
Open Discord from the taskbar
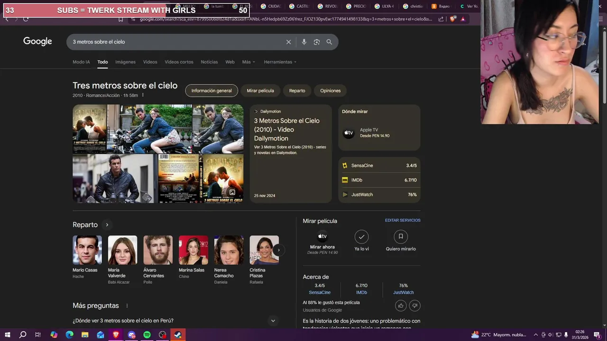point(132,335)
